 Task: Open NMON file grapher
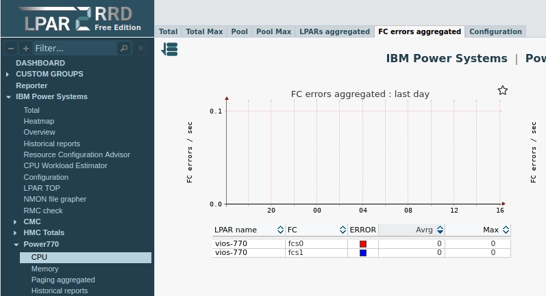pos(55,200)
